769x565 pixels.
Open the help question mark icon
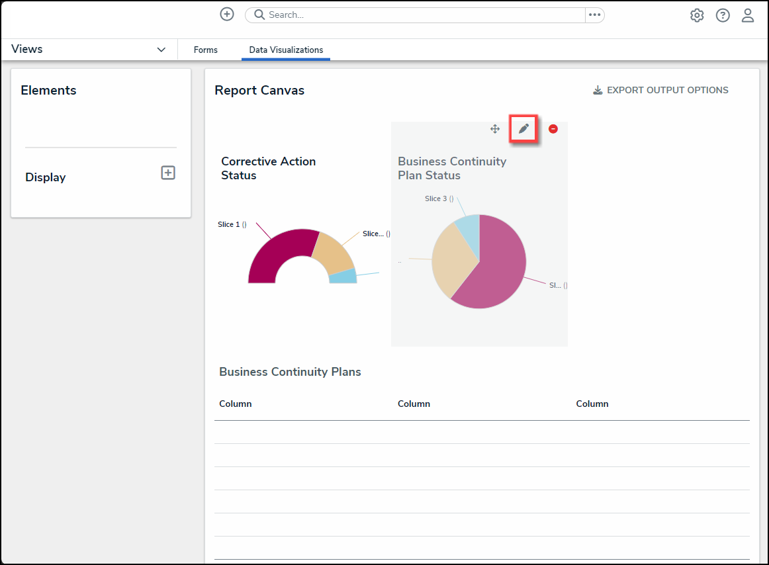click(x=723, y=15)
